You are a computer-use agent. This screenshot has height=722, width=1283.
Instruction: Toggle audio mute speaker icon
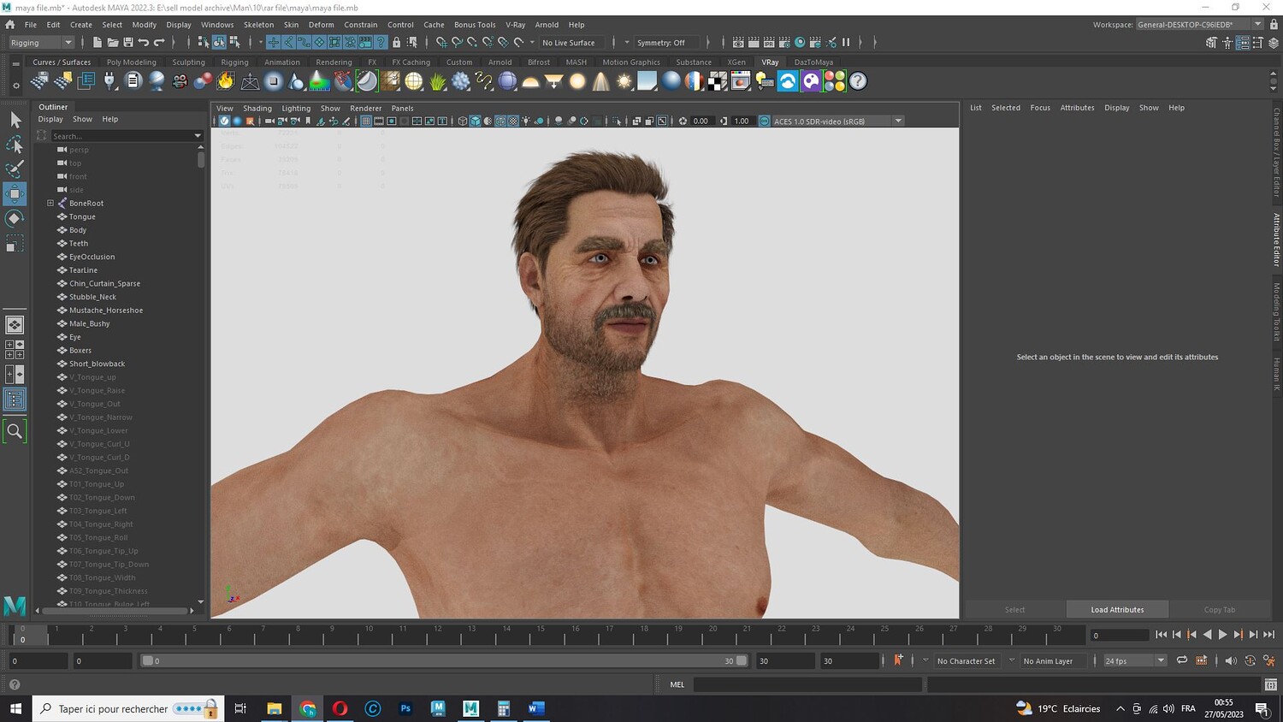click(1230, 660)
